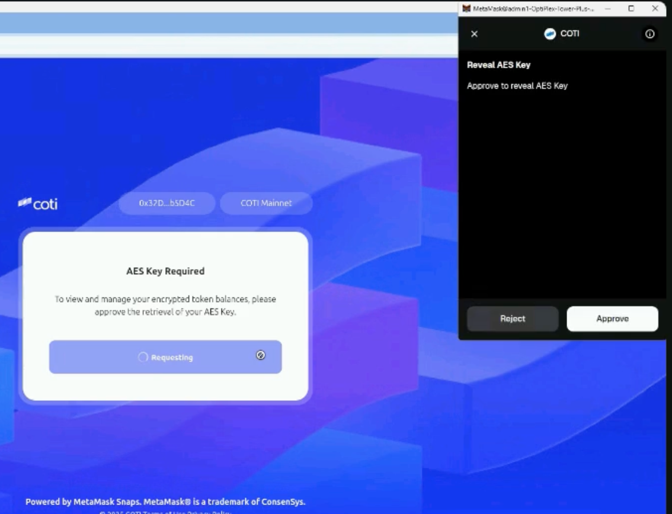Click the MetaMask fox icon in title bar
Image resolution: width=672 pixels, height=514 pixels.
click(467, 8)
